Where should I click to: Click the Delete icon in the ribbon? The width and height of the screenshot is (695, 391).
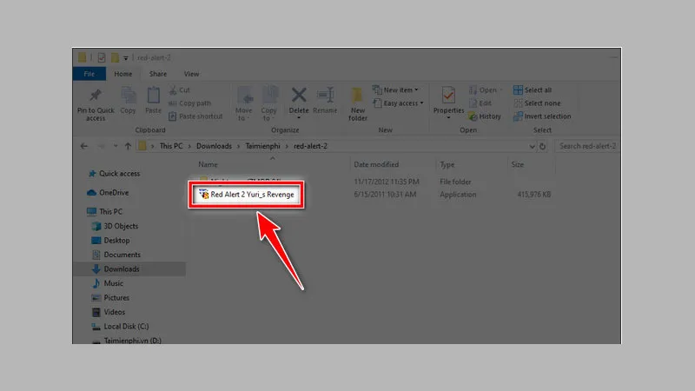(299, 96)
